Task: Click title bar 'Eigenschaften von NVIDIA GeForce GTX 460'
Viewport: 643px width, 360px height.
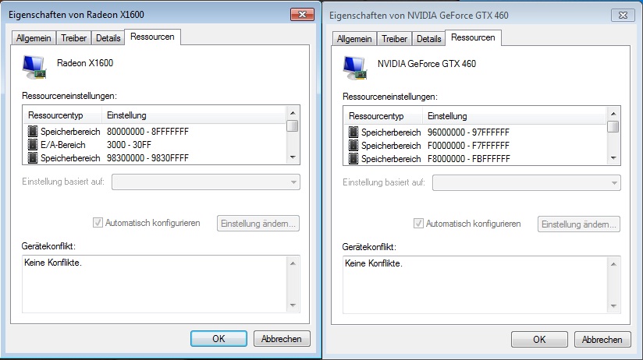Action: [x=419, y=16]
